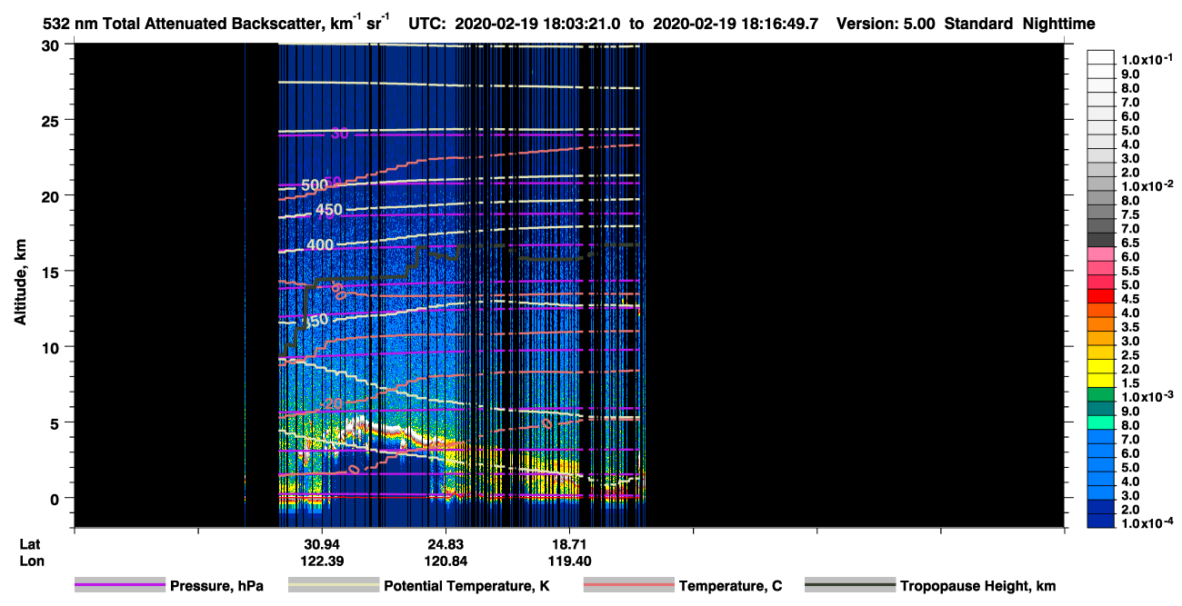Image resolution: width=1182 pixels, height=606 pixels.
Task: Click the longitude value 120.84
Action: (x=446, y=561)
